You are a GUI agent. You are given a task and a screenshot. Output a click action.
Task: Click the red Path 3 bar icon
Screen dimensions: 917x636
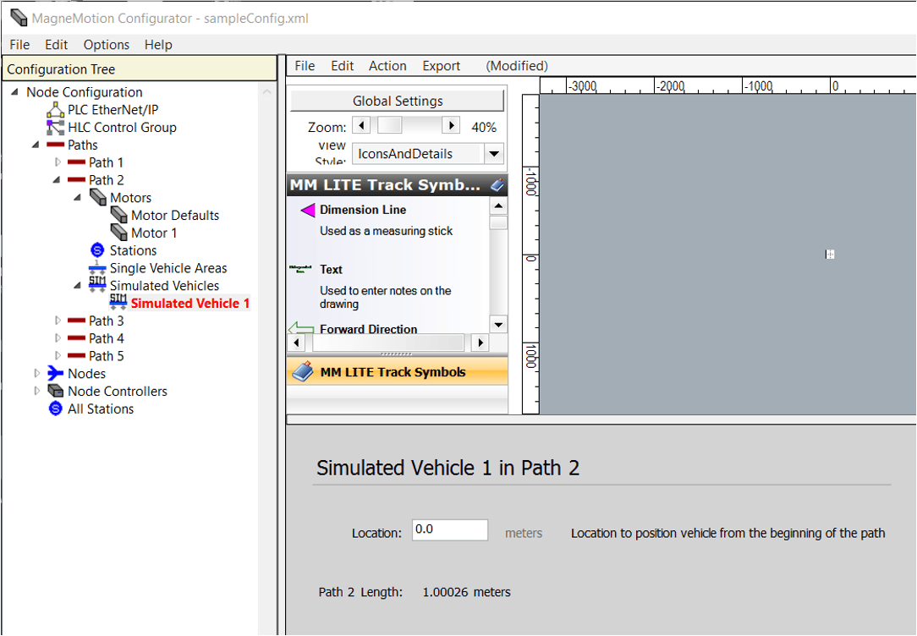[76, 321]
